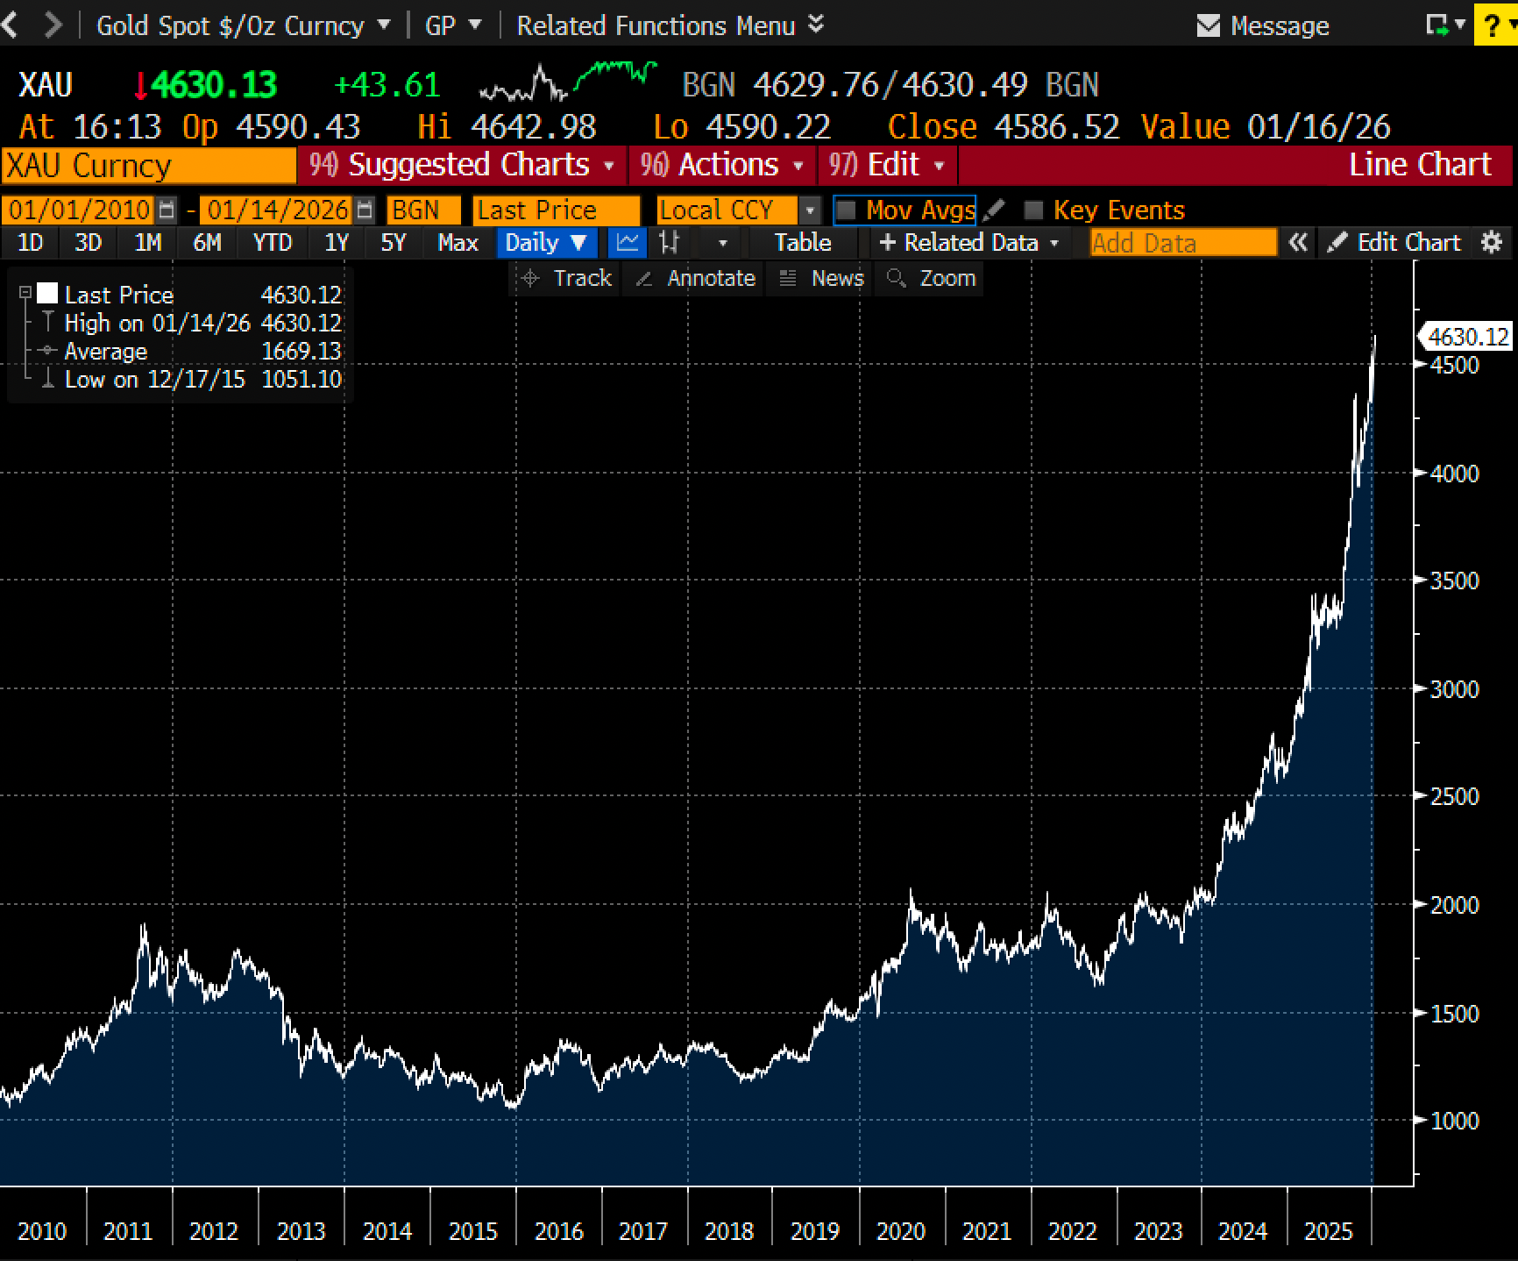
Task: Enable the Mov Avgs checkbox
Action: [x=845, y=210]
